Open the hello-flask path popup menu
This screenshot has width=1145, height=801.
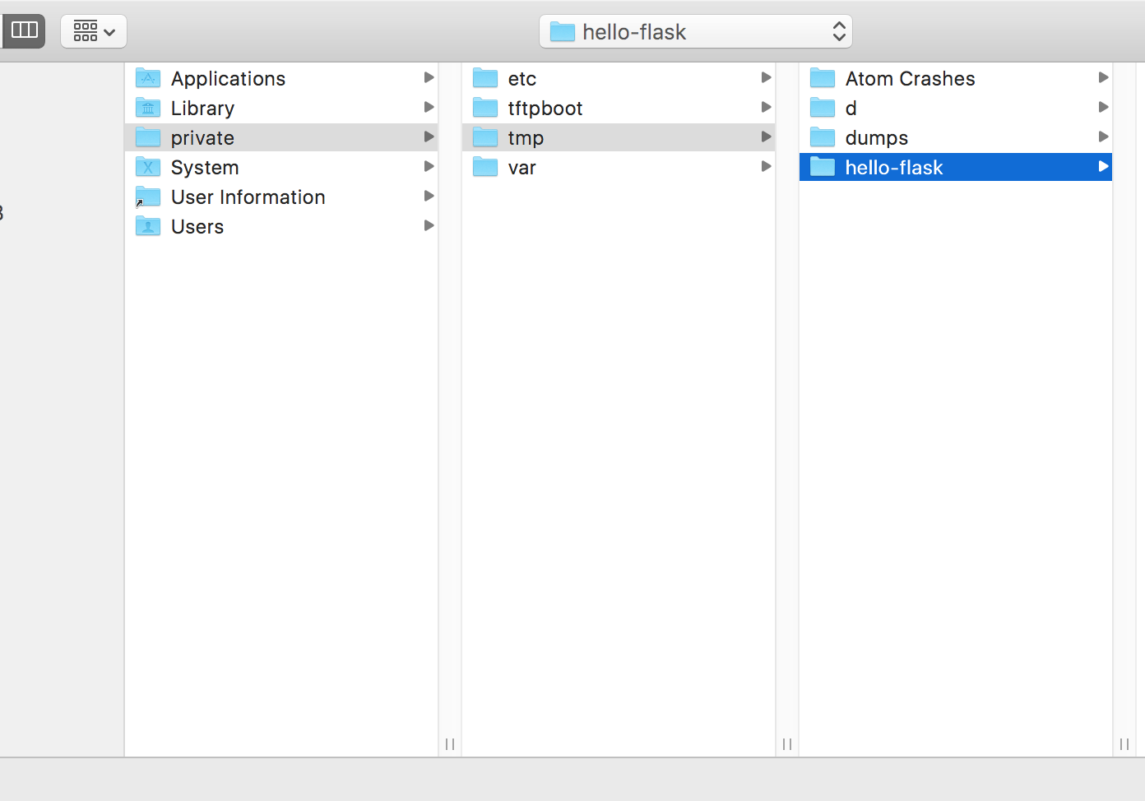[x=696, y=31]
